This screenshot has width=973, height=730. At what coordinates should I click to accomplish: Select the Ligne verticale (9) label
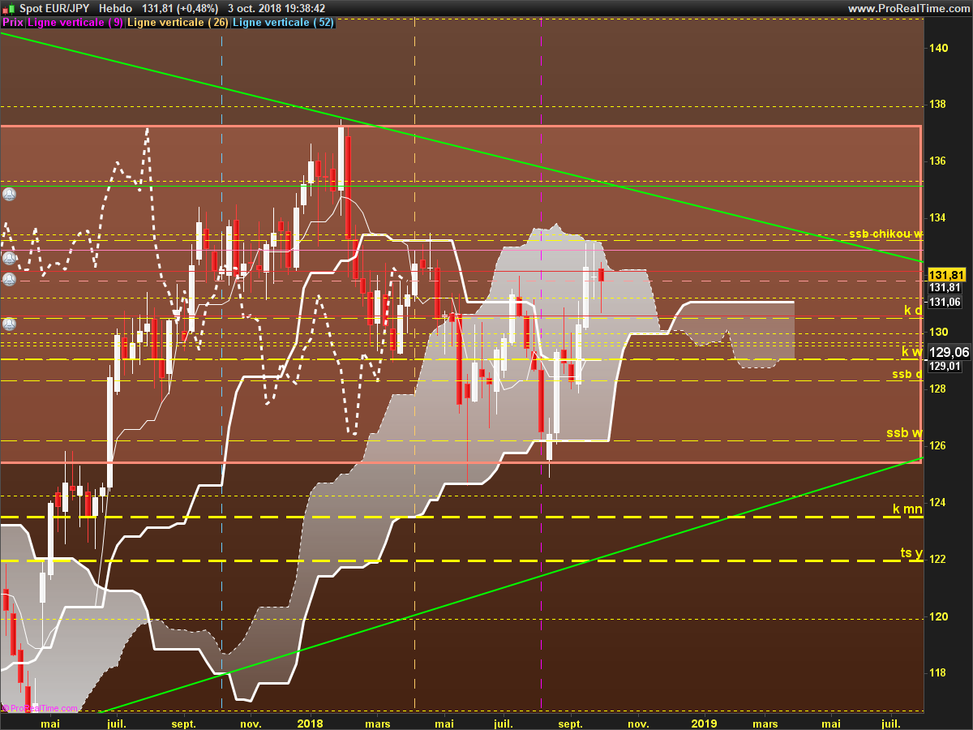(x=75, y=23)
